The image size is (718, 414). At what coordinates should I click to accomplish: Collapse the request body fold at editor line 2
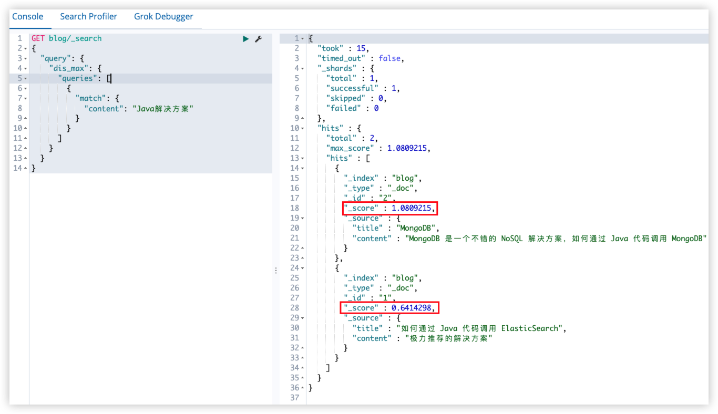[x=25, y=48]
